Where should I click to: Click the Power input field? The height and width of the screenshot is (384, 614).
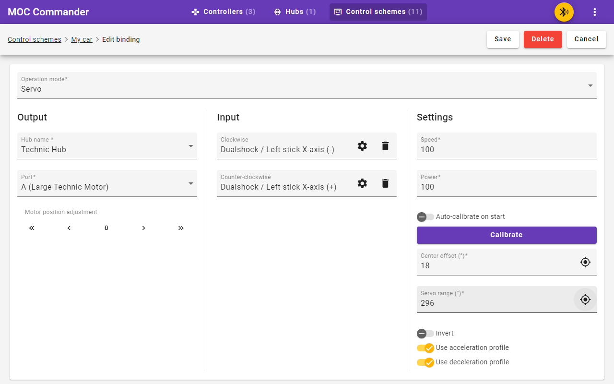(x=507, y=183)
